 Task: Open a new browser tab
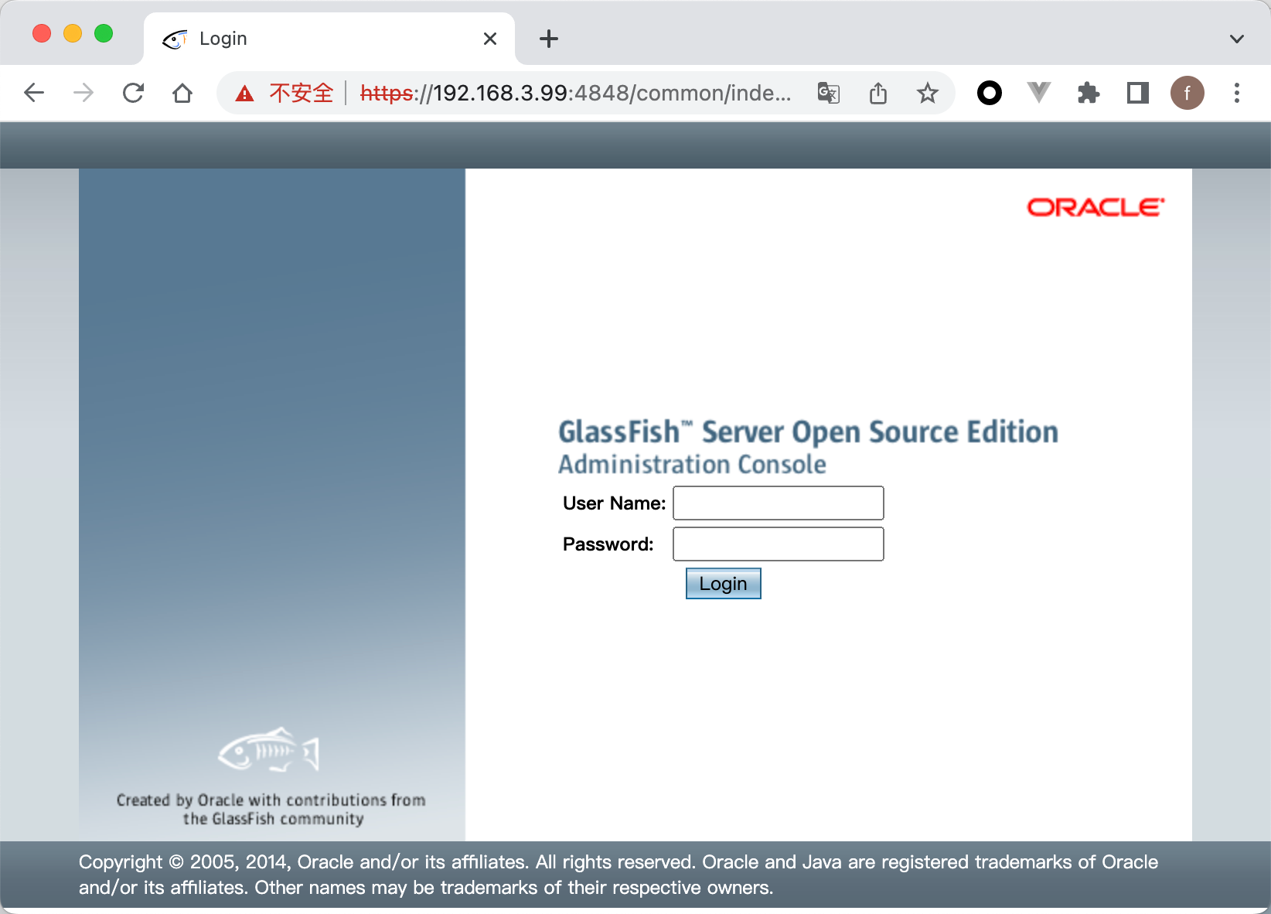coord(548,39)
